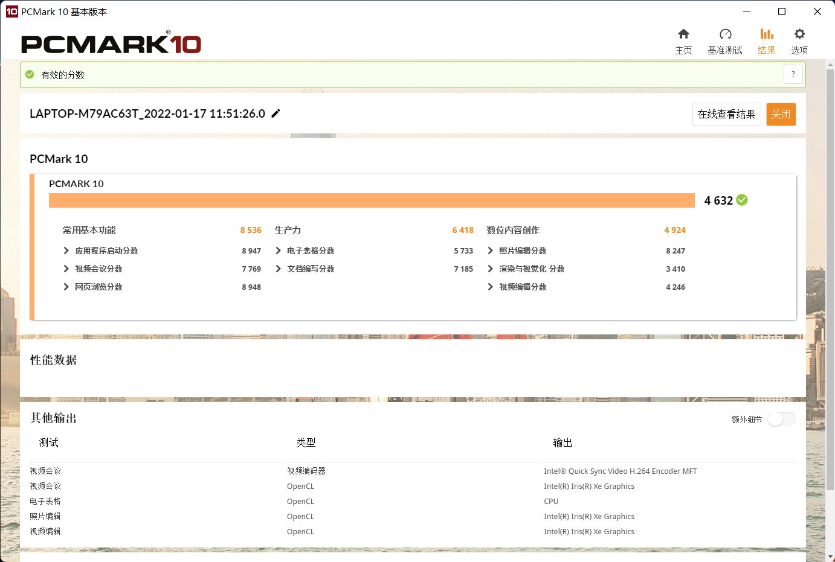Image resolution: width=835 pixels, height=562 pixels.
Task: Click the orange PCMARK 10 score bar
Action: [372, 200]
